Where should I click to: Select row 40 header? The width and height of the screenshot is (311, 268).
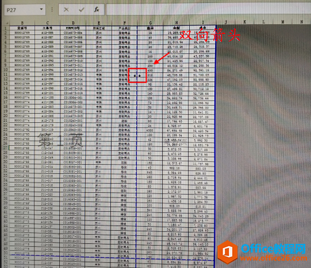point(6,207)
